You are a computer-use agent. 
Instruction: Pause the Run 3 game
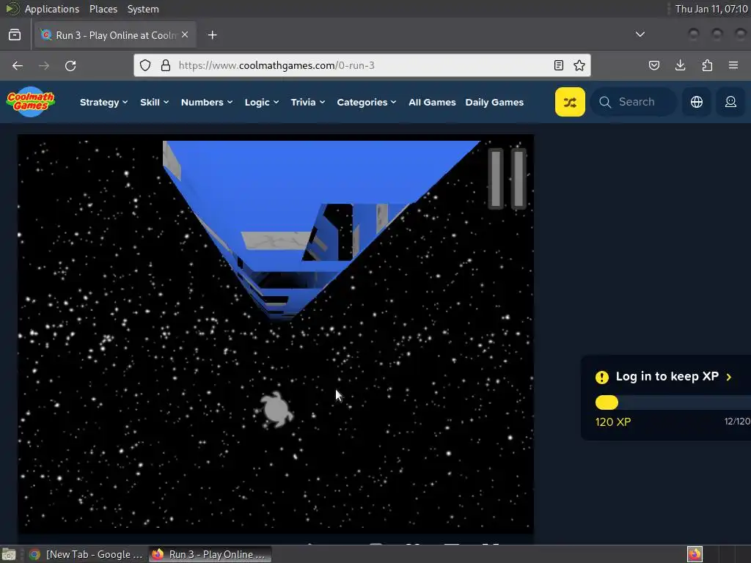(508, 179)
